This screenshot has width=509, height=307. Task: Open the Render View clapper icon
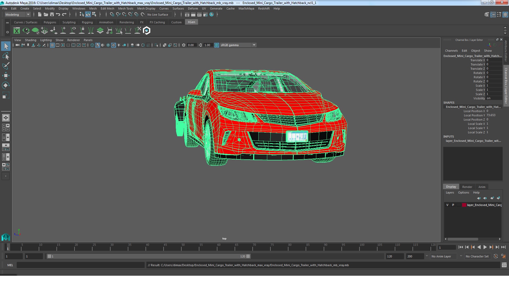pyautogui.click(x=187, y=15)
